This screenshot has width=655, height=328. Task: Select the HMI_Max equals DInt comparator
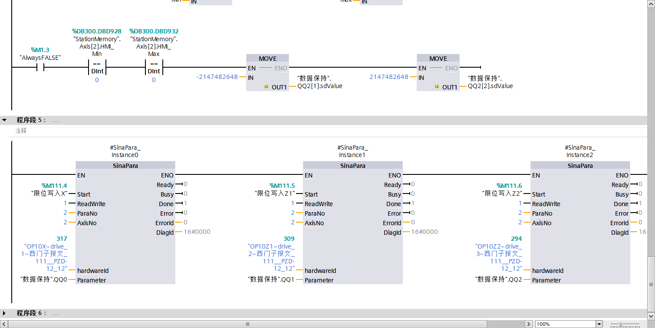click(154, 68)
